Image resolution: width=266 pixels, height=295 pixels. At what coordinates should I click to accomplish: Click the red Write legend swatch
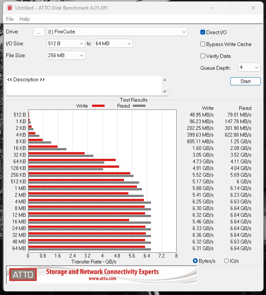coord(98,106)
